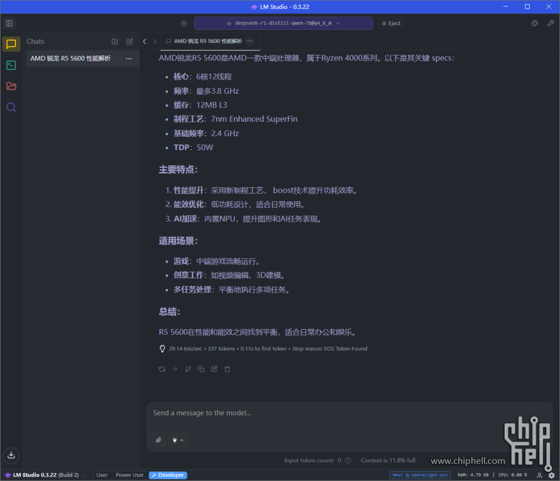Attach a file with the paperclip icon

159,440
